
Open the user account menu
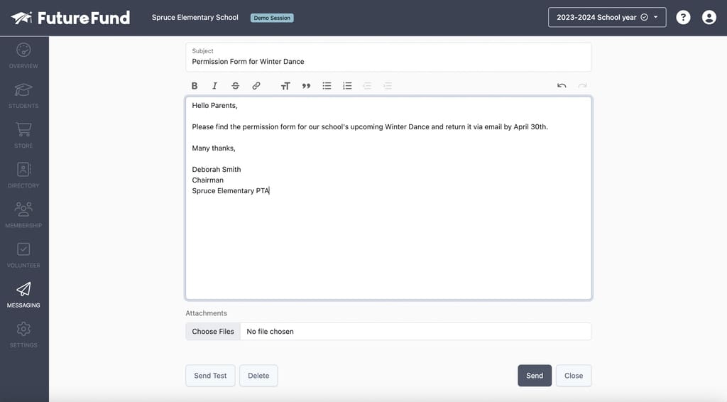(709, 18)
